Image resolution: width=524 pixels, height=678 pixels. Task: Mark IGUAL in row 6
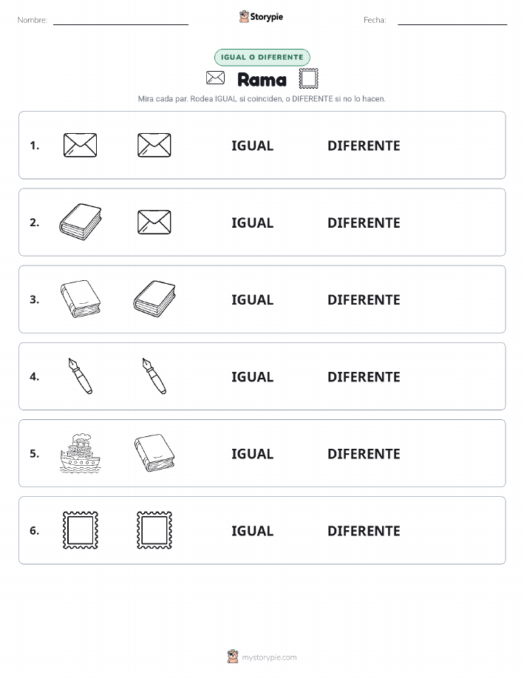(x=253, y=531)
